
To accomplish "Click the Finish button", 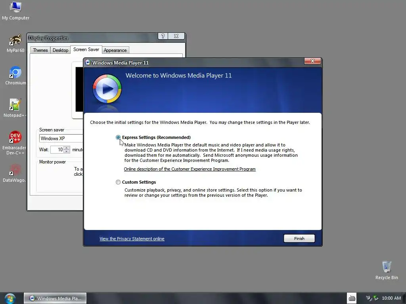I will click(299, 238).
